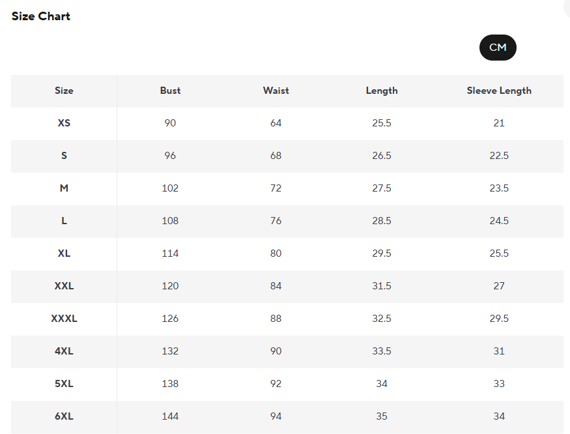Click the bust value 102 for M

[x=170, y=188]
